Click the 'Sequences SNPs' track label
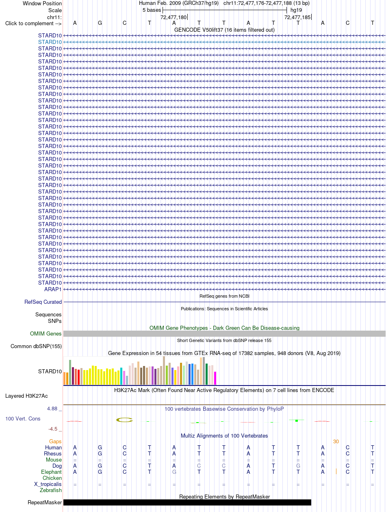 (48, 318)
